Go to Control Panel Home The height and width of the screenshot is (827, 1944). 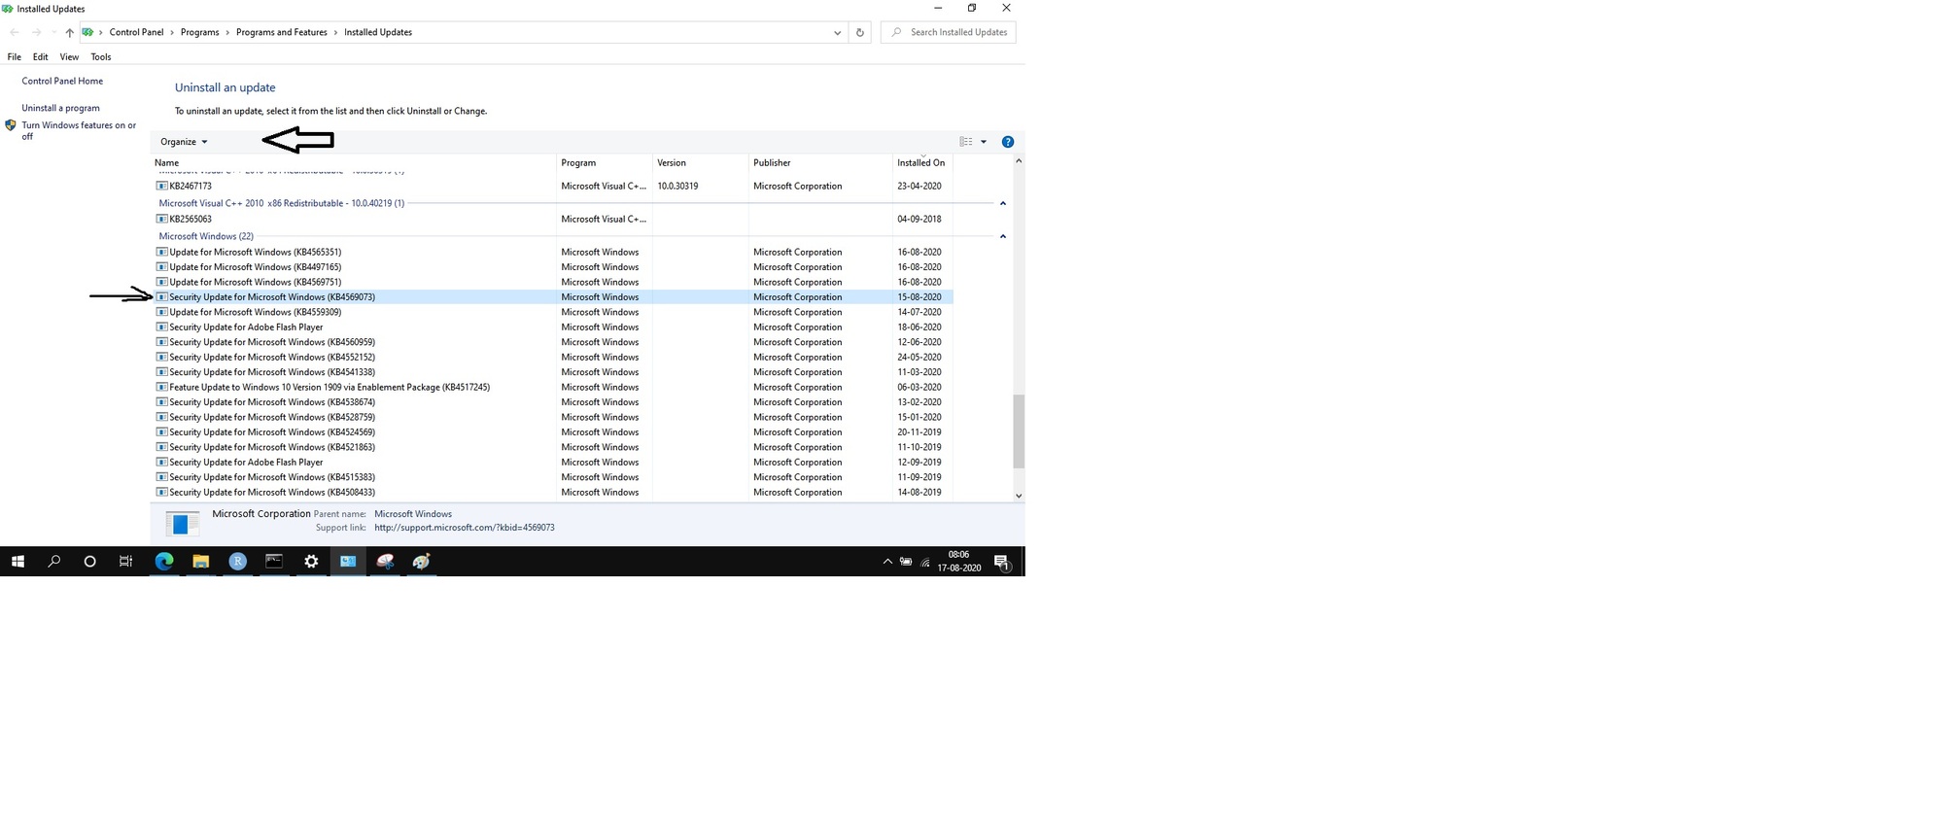click(62, 81)
